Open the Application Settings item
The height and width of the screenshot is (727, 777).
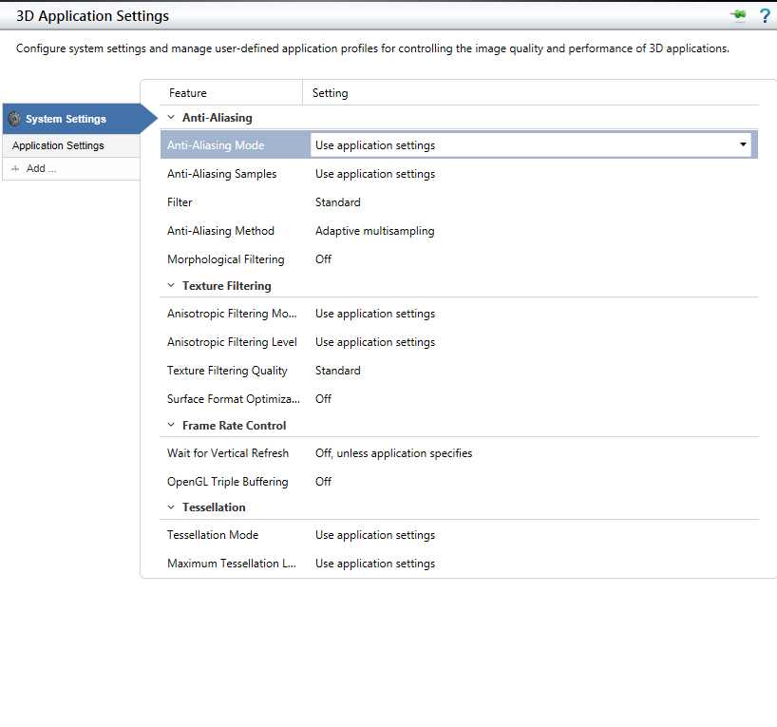pos(59,145)
